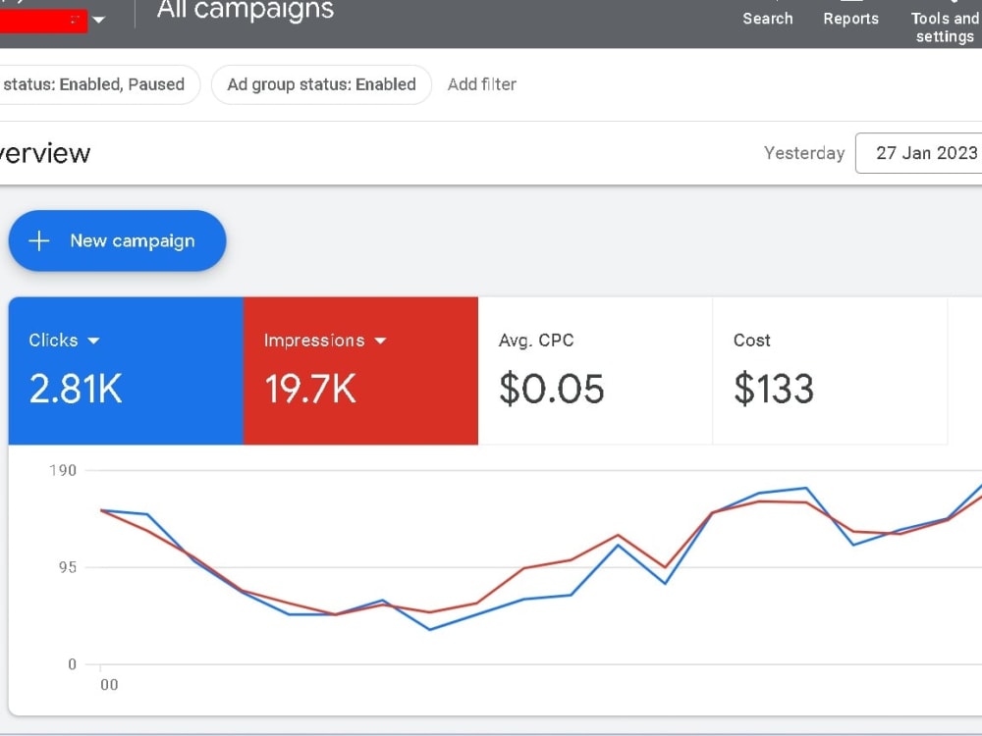Click the 00 hour axis label
This screenshot has height=736, width=982.
pos(109,685)
